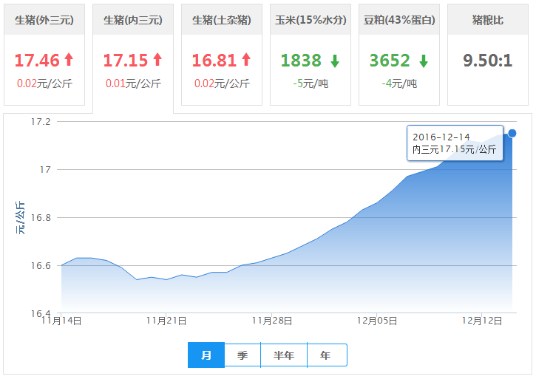The height and width of the screenshot is (379, 536).
Task: Open the 生猪(土杂猪) price tab
Action: pos(222,21)
